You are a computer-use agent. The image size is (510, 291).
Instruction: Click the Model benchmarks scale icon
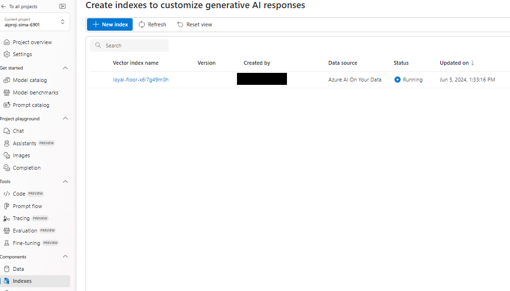pos(7,93)
